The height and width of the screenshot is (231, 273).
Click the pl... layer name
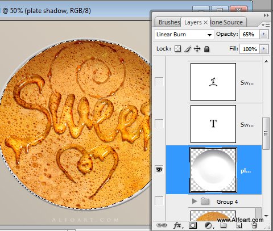246,171
